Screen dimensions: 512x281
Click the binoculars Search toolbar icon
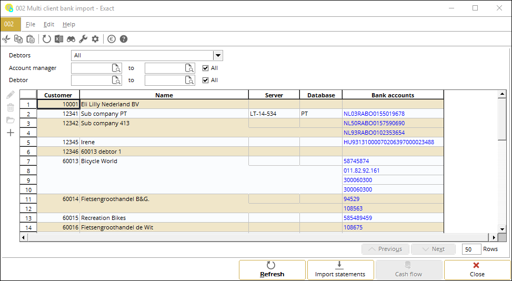click(71, 39)
